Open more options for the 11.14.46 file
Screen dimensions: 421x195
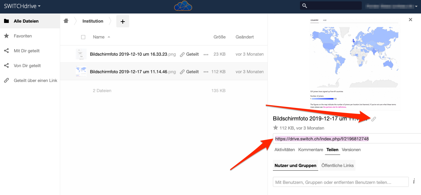pos(206,72)
